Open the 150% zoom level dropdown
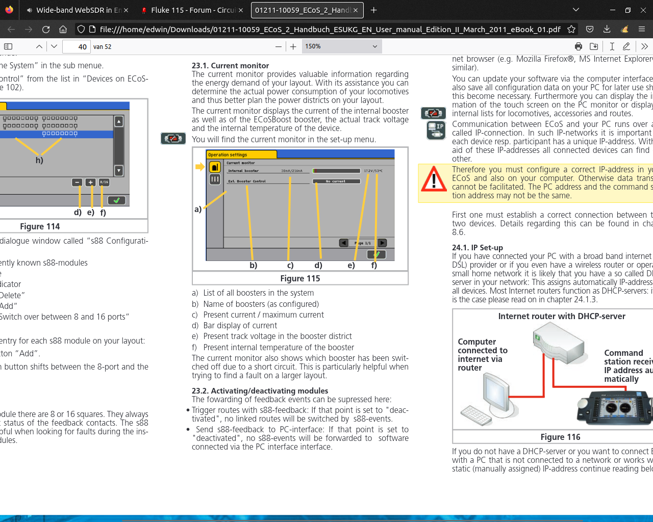The image size is (653, 522). [342, 46]
